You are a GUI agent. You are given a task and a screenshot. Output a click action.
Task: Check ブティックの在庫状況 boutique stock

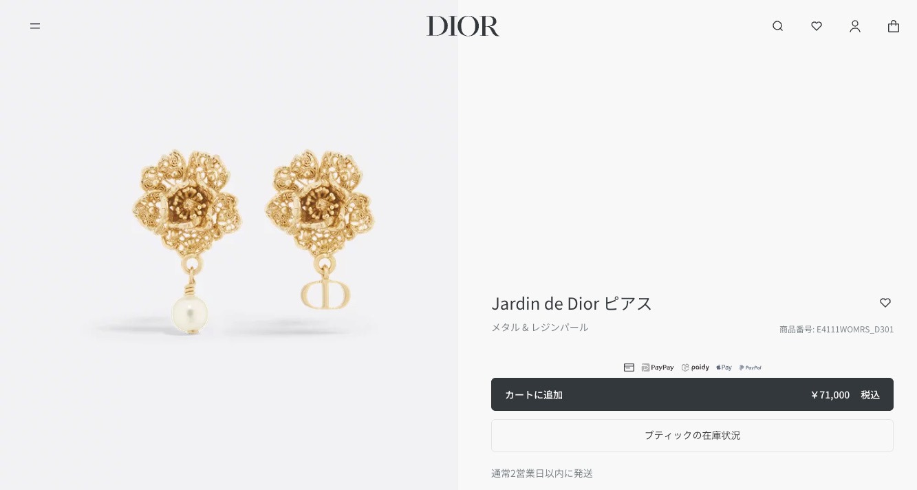692,436
